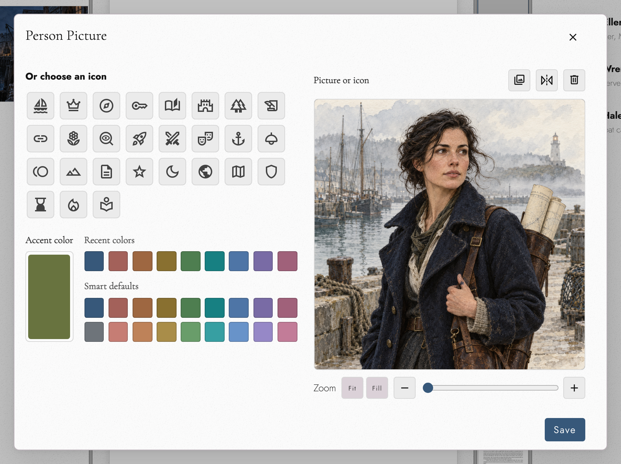Pick the shield icon
Screen dimensions: 621x464
[271, 172]
